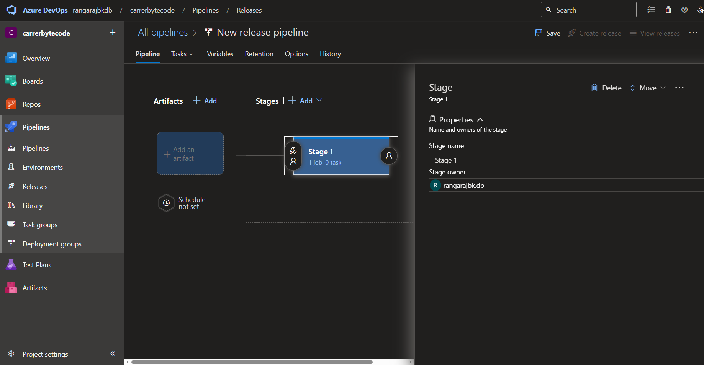Click the Add an artifact box
704x365 pixels.
click(x=190, y=153)
